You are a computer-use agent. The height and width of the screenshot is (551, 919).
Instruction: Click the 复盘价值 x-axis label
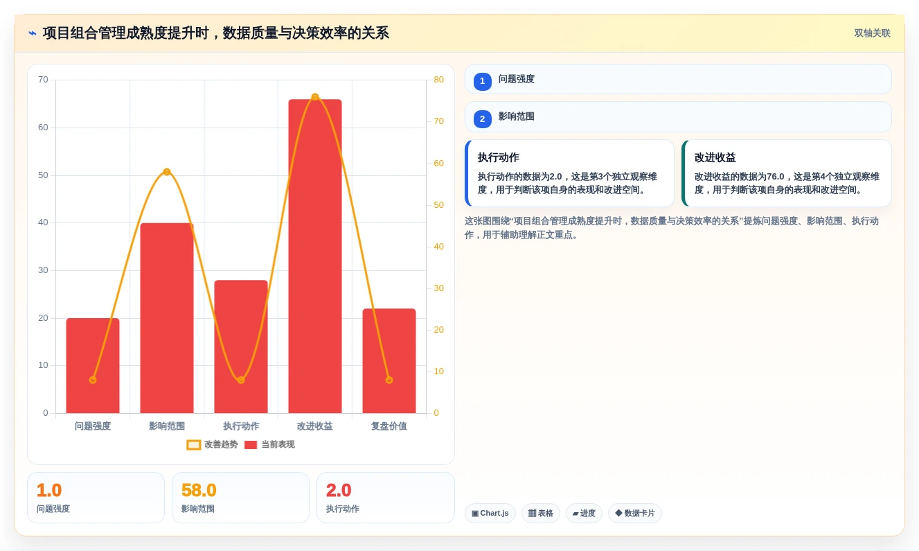click(389, 426)
